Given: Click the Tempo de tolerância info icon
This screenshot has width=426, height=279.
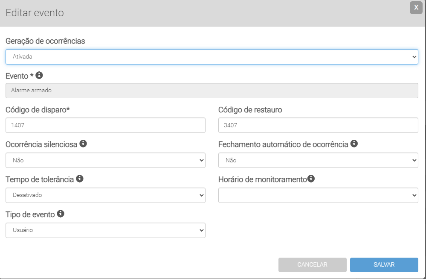Looking at the screenshot, I should click(x=79, y=179).
